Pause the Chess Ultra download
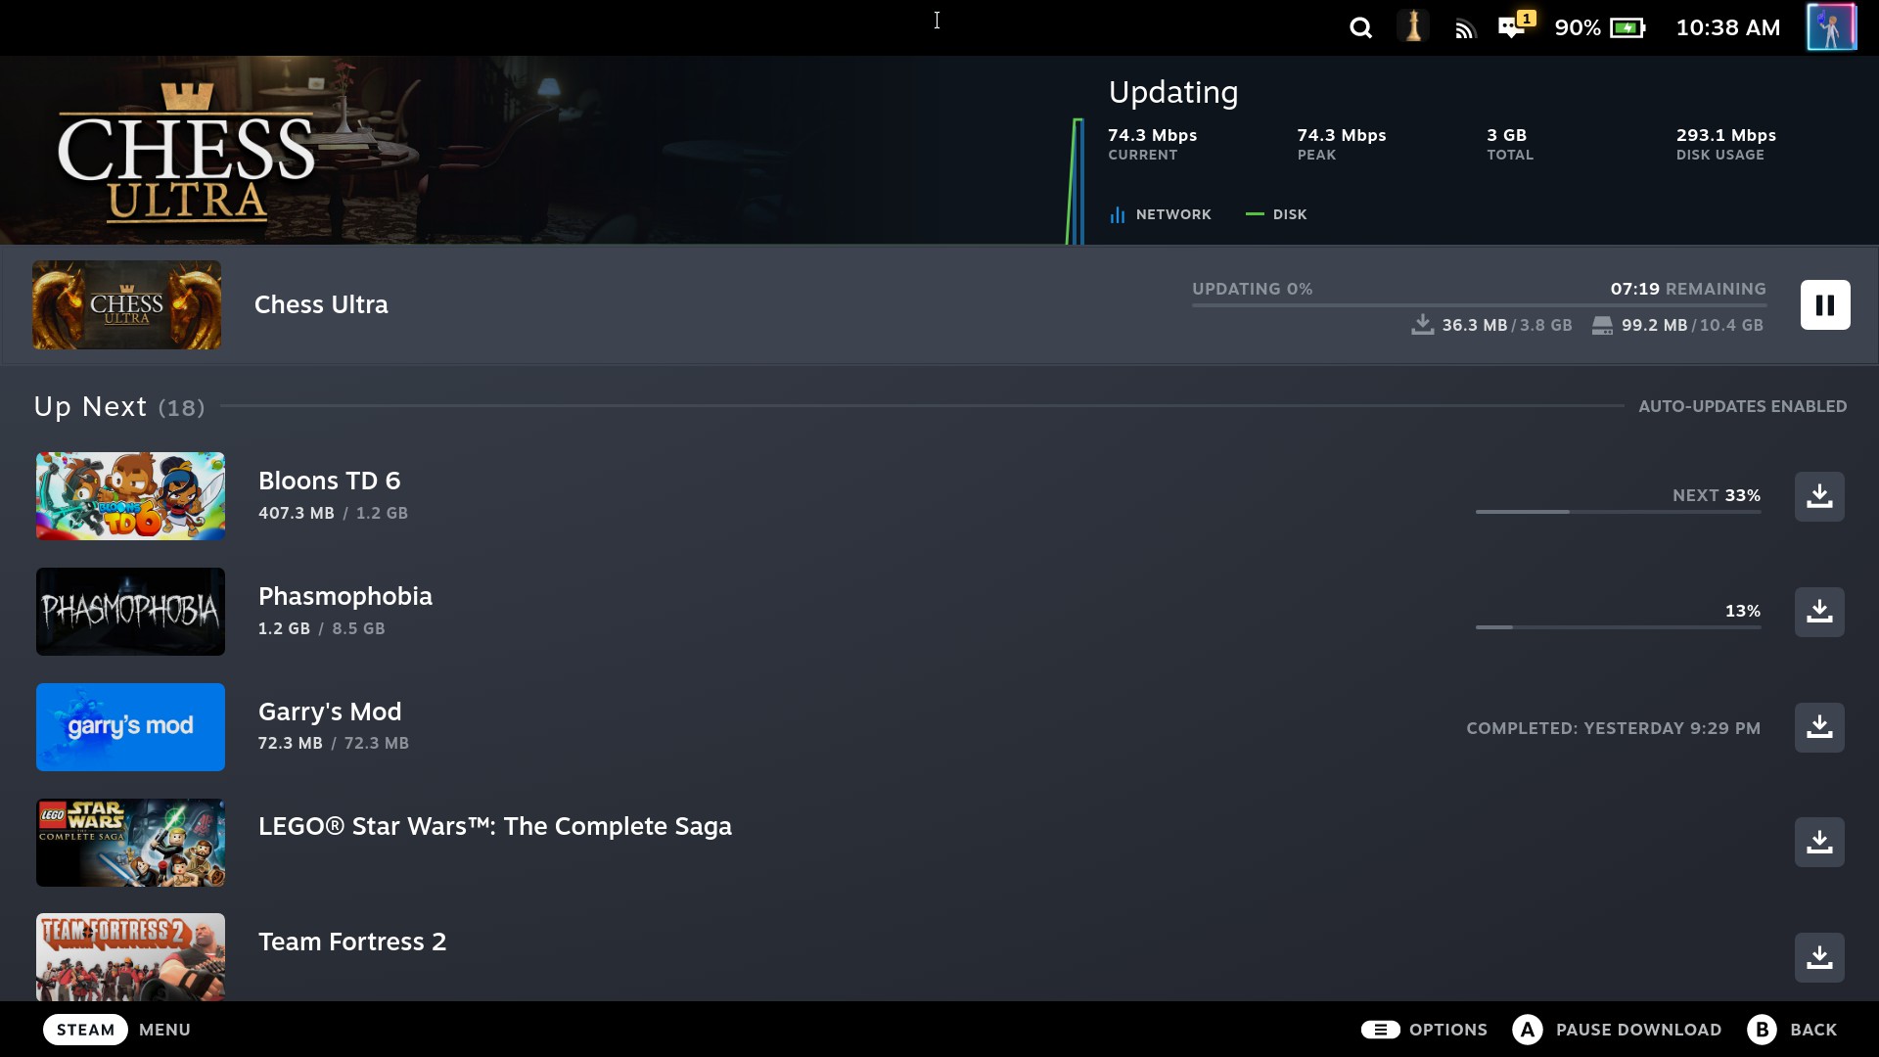Screen dimensions: 1879x1057 (x=1824, y=304)
